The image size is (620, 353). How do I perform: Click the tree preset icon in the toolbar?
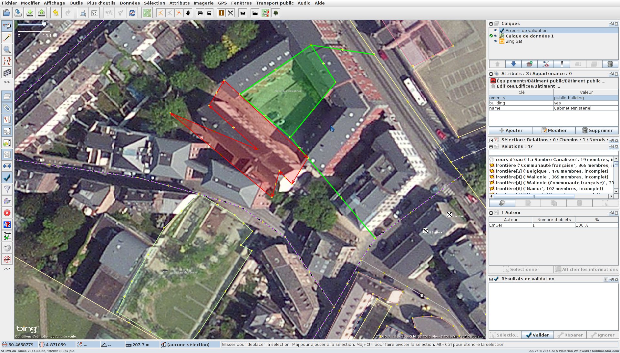point(276,13)
